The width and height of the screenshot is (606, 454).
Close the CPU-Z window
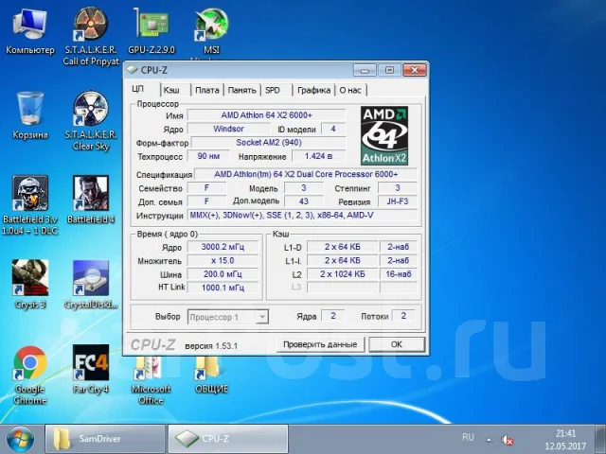(x=415, y=70)
